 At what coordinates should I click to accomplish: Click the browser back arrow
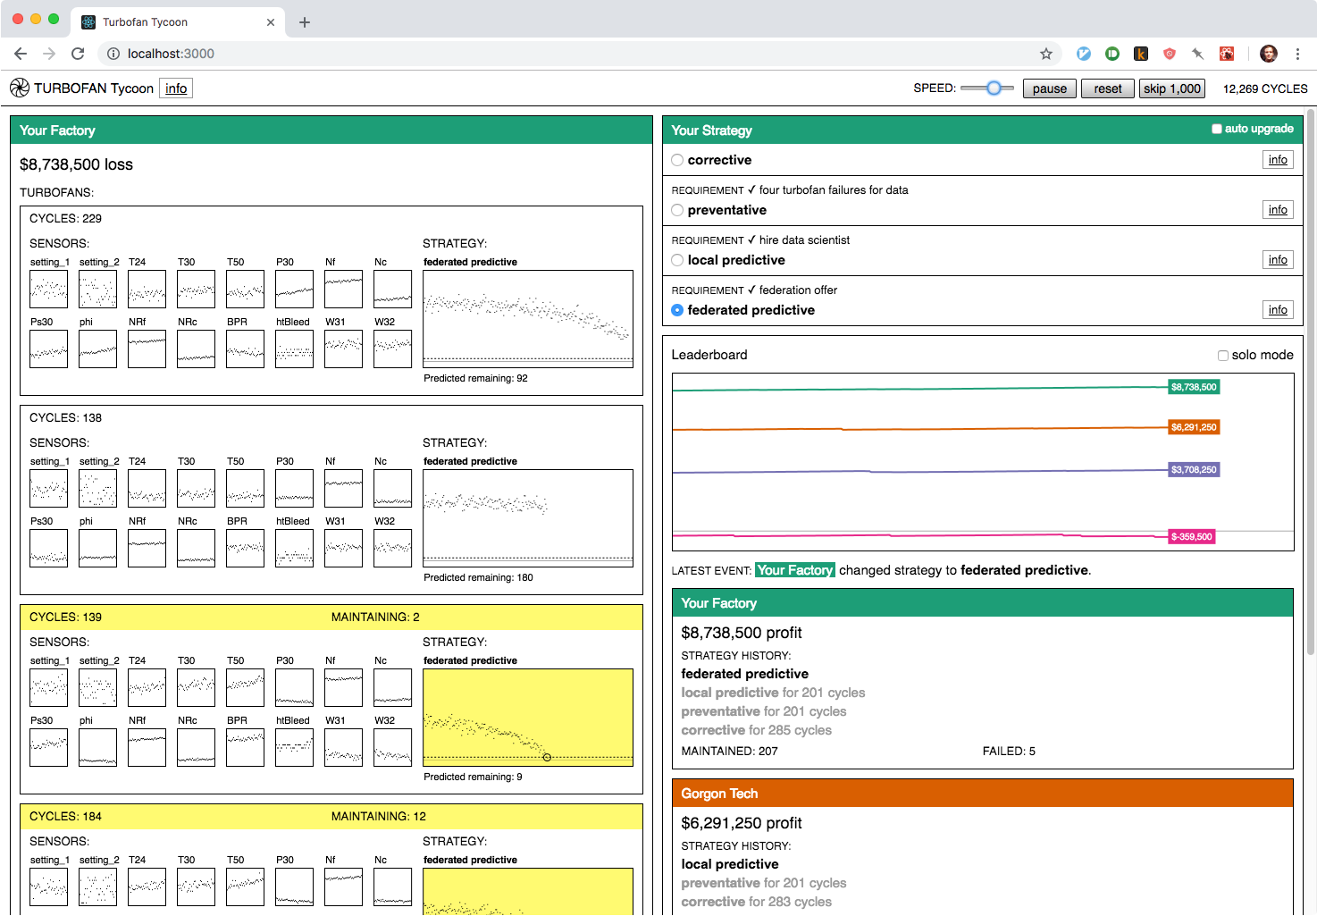pyautogui.click(x=21, y=54)
